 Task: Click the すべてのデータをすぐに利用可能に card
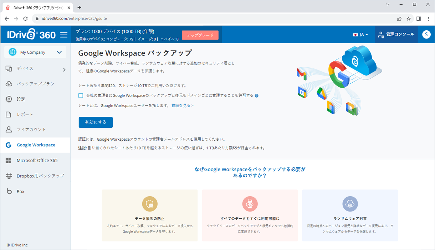(250, 215)
